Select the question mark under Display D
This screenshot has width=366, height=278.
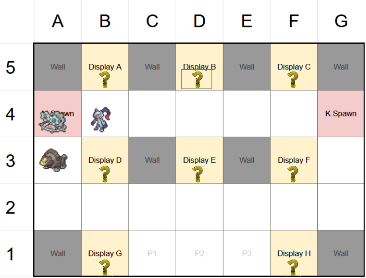pyautogui.click(x=105, y=173)
